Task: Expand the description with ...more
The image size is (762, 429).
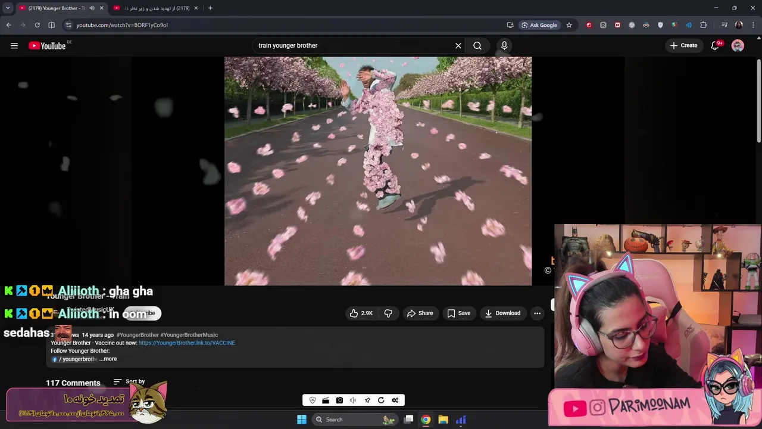Action: [x=108, y=359]
